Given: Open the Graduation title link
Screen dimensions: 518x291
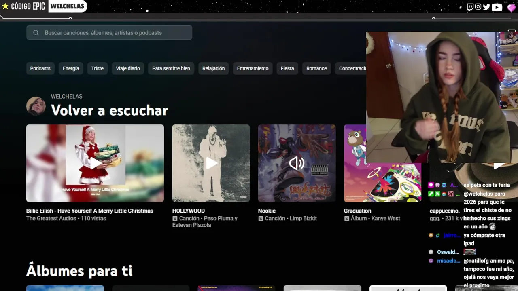Looking at the screenshot, I should pos(357,211).
